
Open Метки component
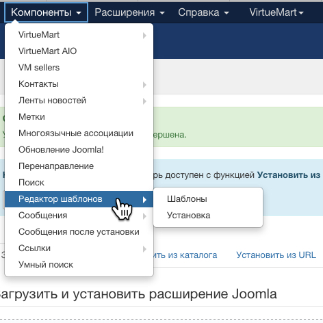79,117
